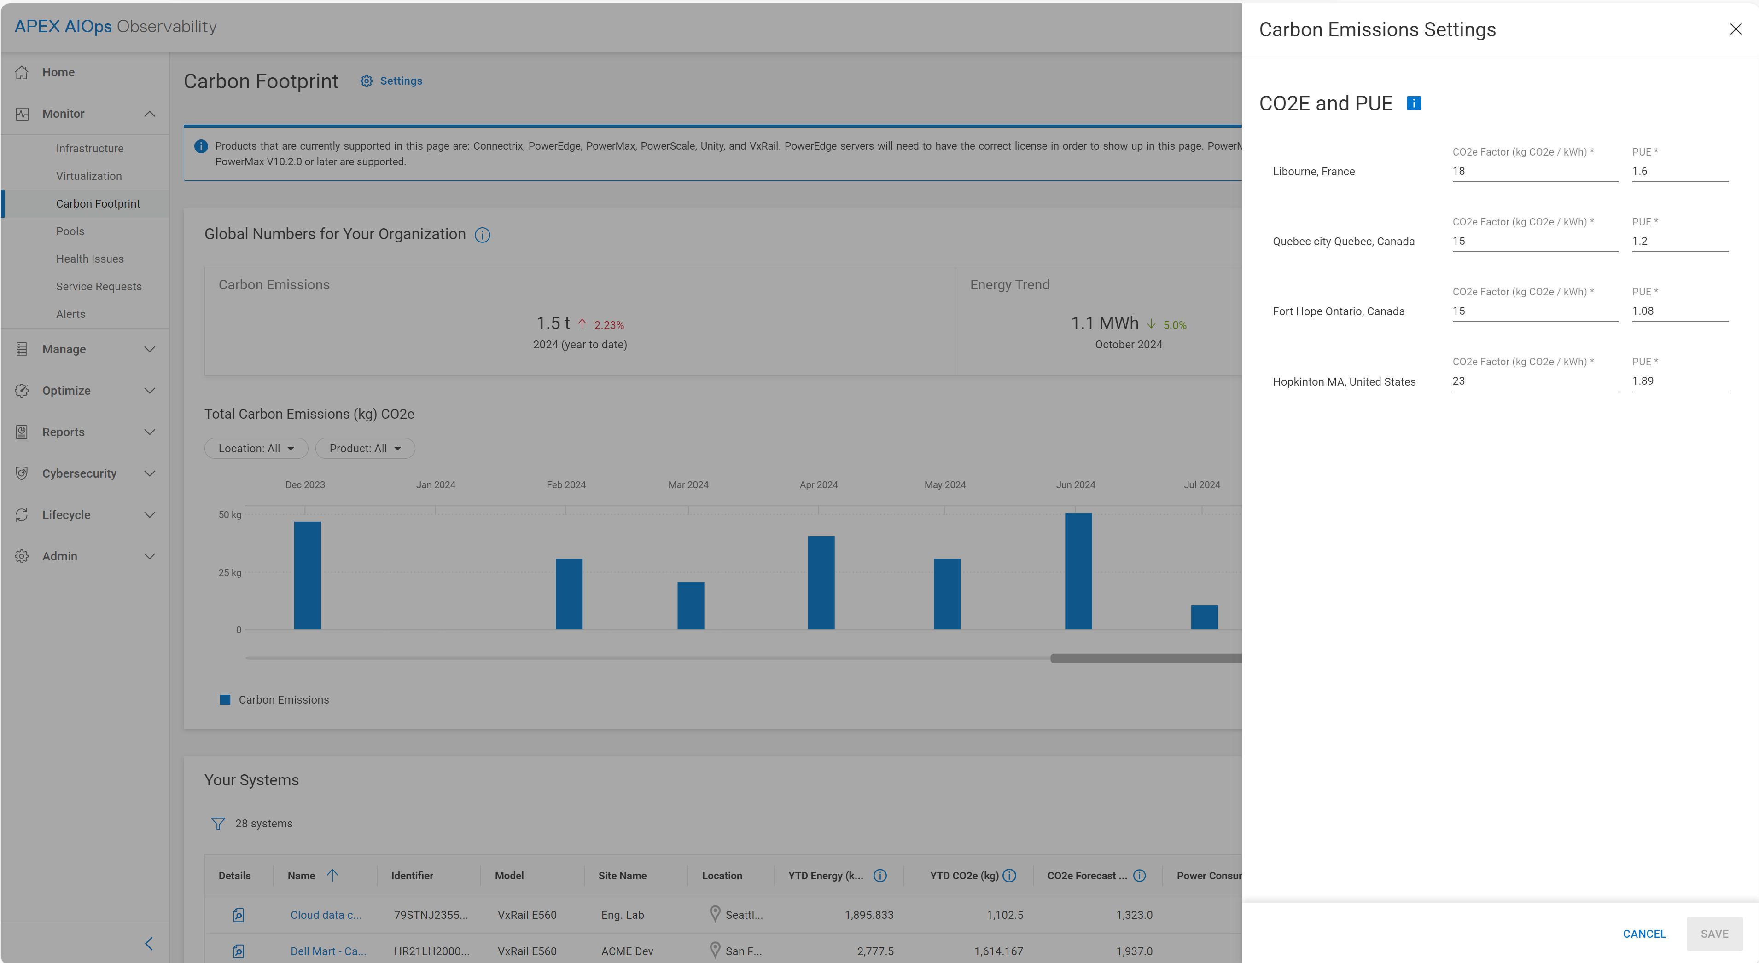This screenshot has height=963, width=1759.
Task: Go to Infrastructure in Monitor menu
Action: click(89, 149)
